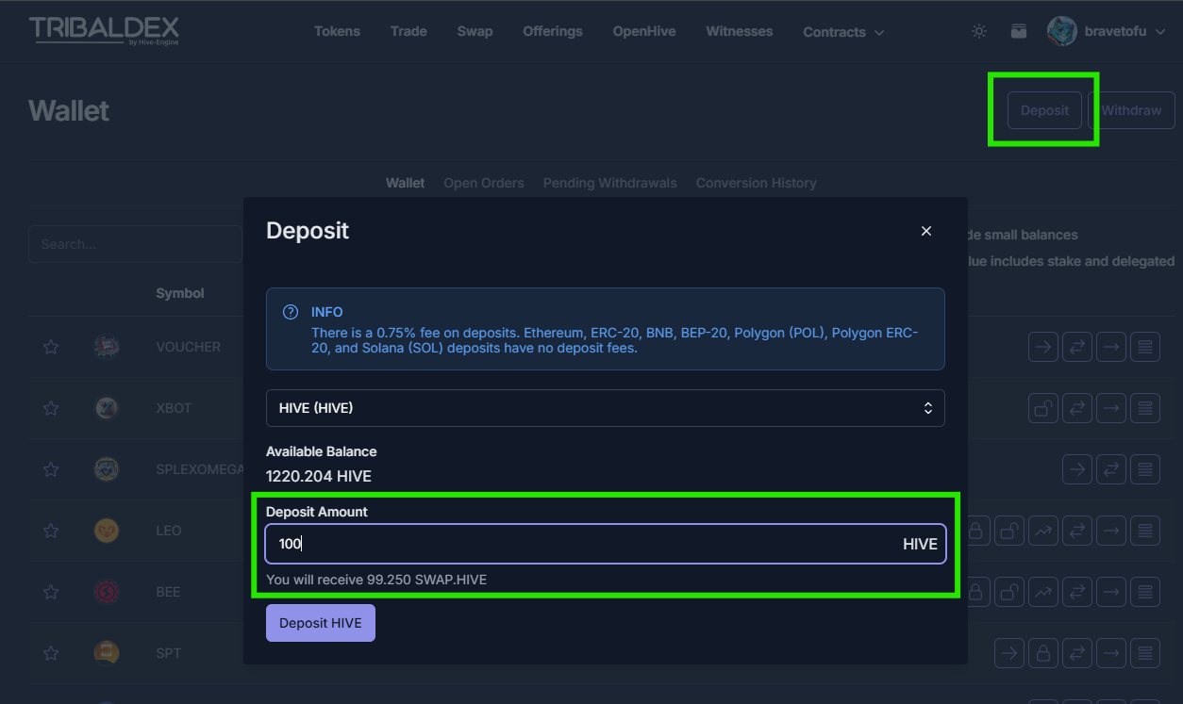This screenshot has height=704, width=1183.
Task: Open the wallet icon in the header
Action: [x=1019, y=31]
